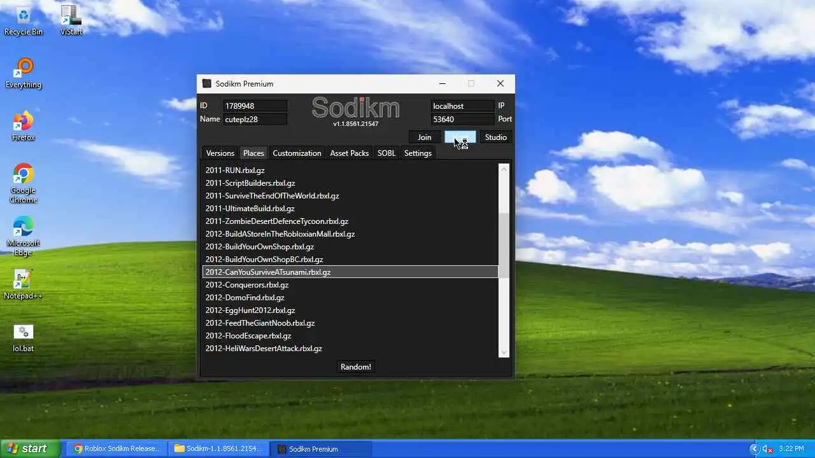Select 2012-EggHunt2012.rbxl.gz place
Image resolution: width=815 pixels, height=458 pixels.
coord(350,310)
